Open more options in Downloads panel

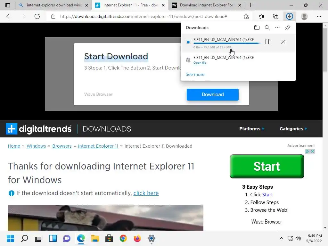pyautogui.click(x=277, y=28)
